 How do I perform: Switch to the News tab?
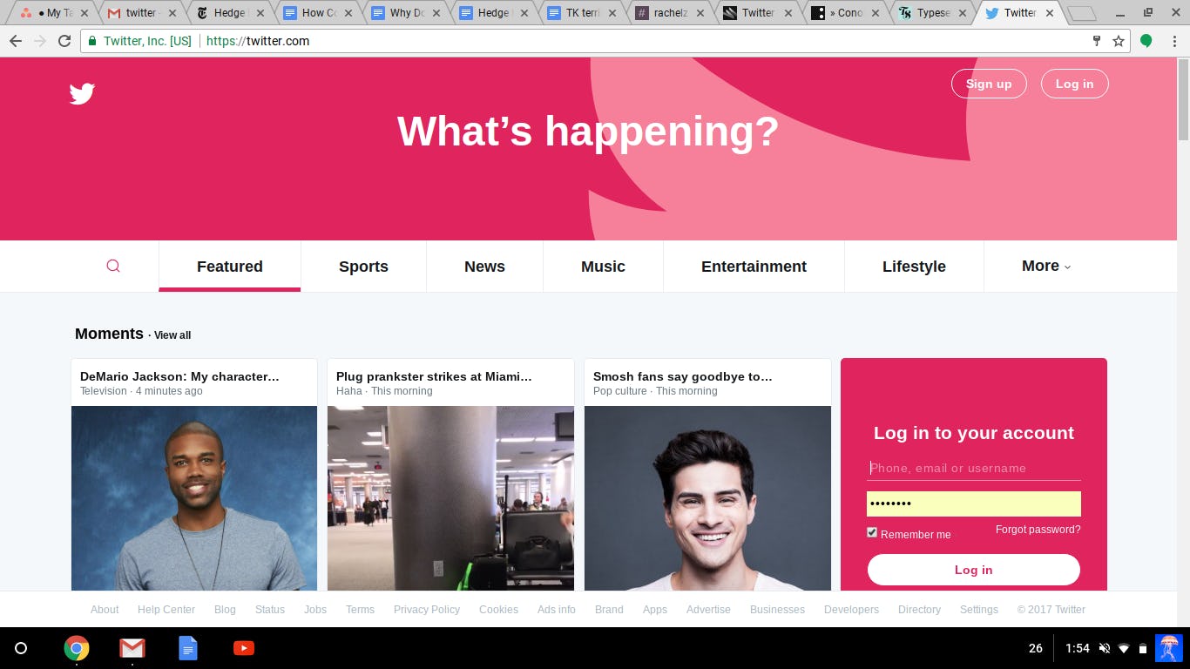tap(484, 267)
